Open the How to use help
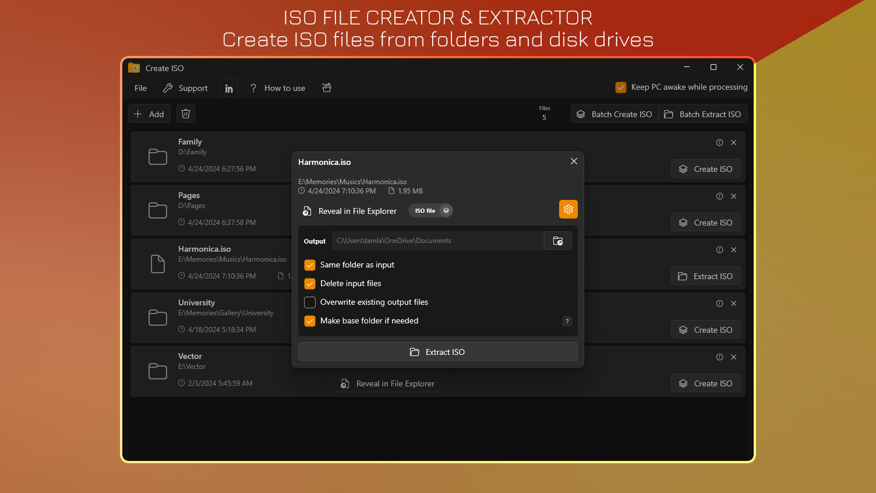Image resolution: width=876 pixels, height=493 pixels. coord(278,88)
